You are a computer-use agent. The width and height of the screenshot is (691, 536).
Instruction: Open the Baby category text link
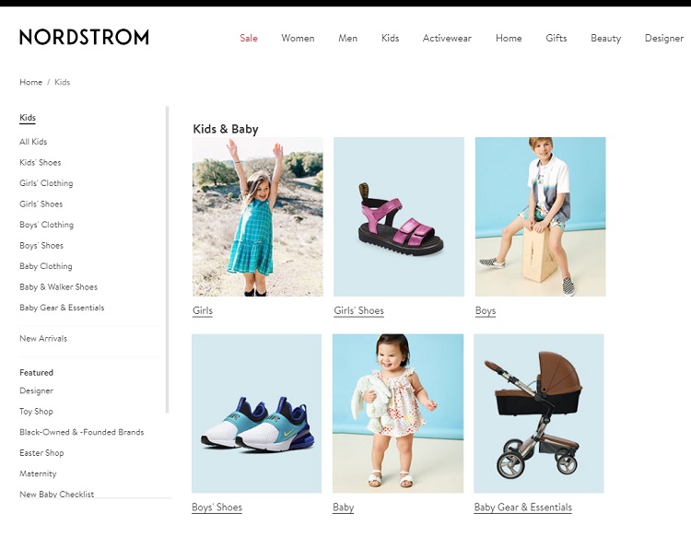344,507
